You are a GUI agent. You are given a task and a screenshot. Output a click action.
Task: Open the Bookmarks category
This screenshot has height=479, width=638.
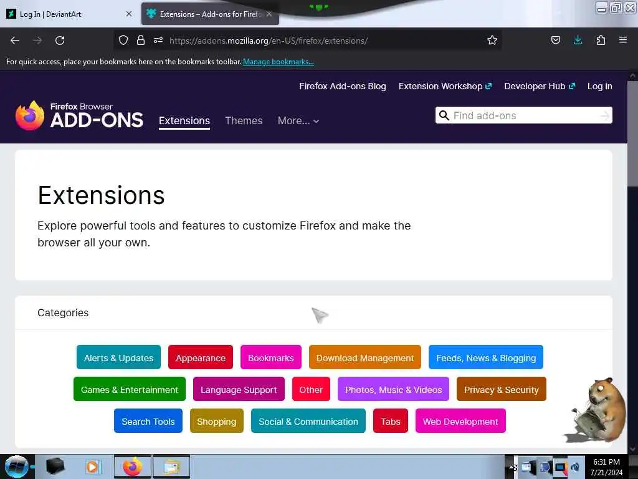(x=271, y=357)
